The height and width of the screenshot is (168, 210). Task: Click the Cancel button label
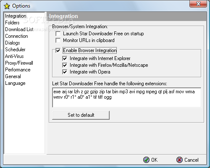[x=192, y=160]
